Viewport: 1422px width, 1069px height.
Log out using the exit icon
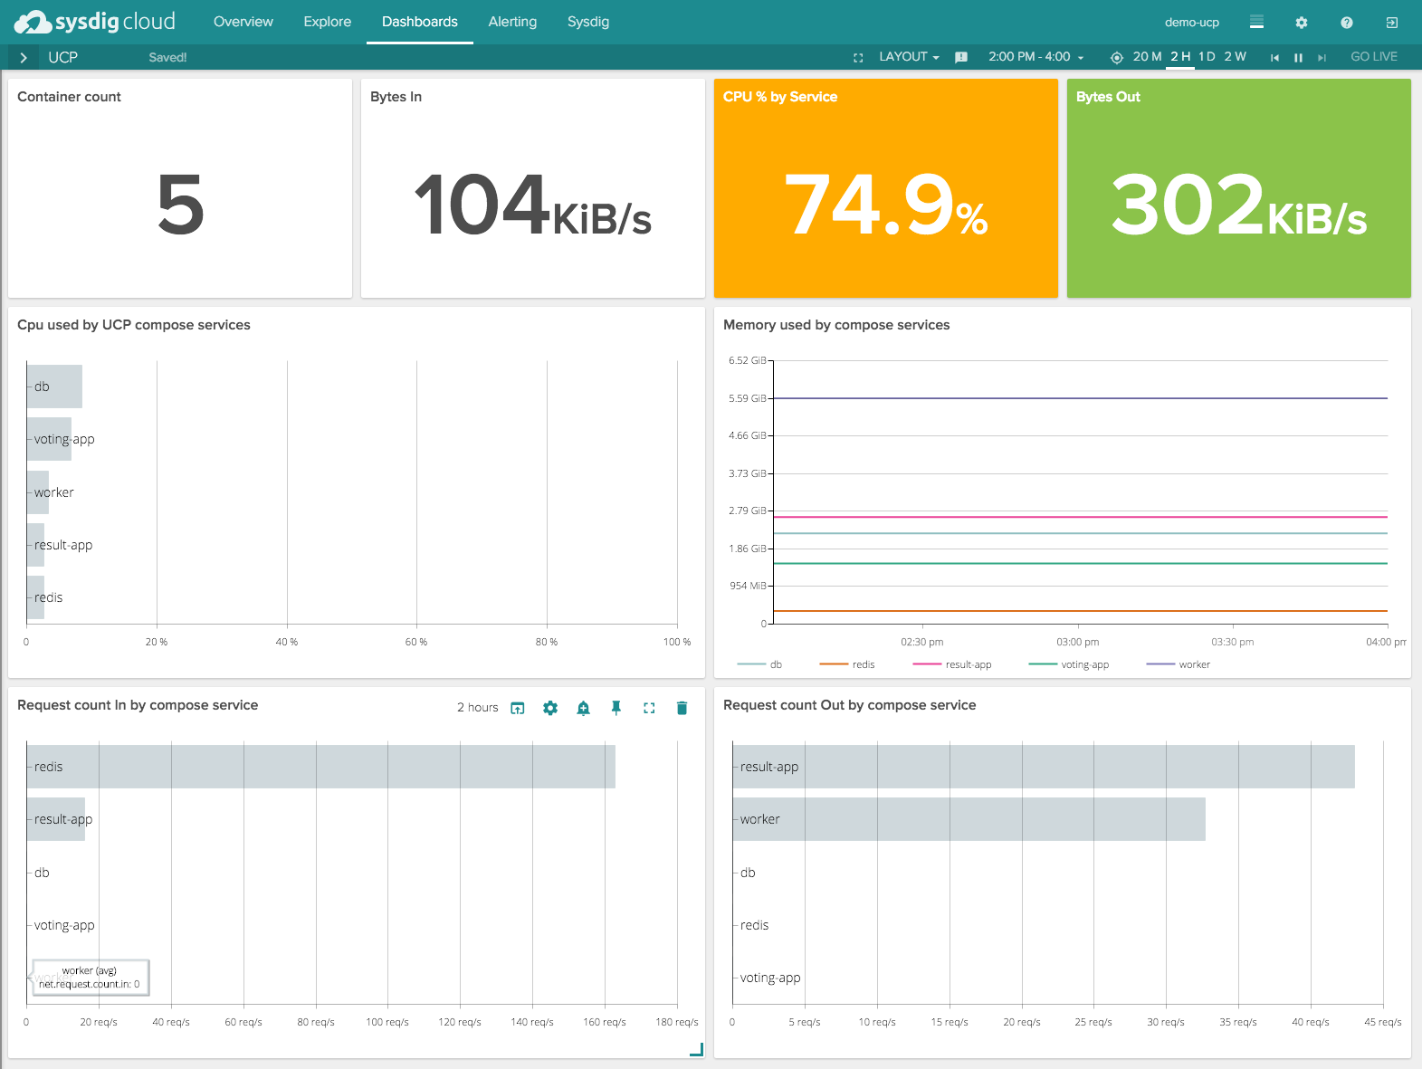pos(1392,23)
